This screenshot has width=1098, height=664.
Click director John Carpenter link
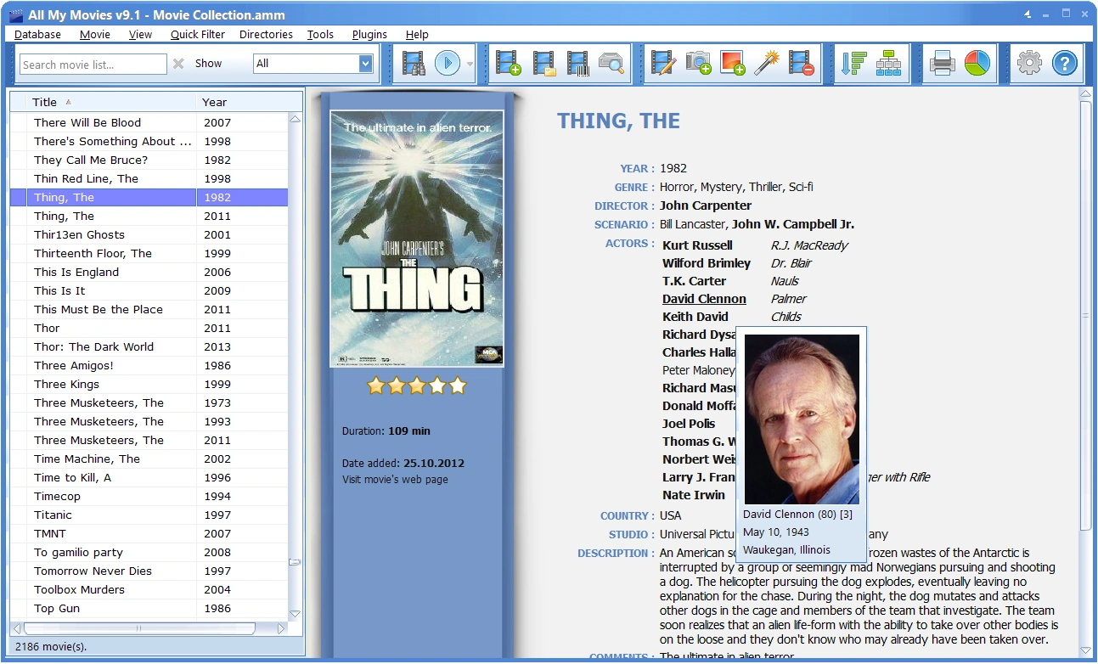pyautogui.click(x=706, y=205)
